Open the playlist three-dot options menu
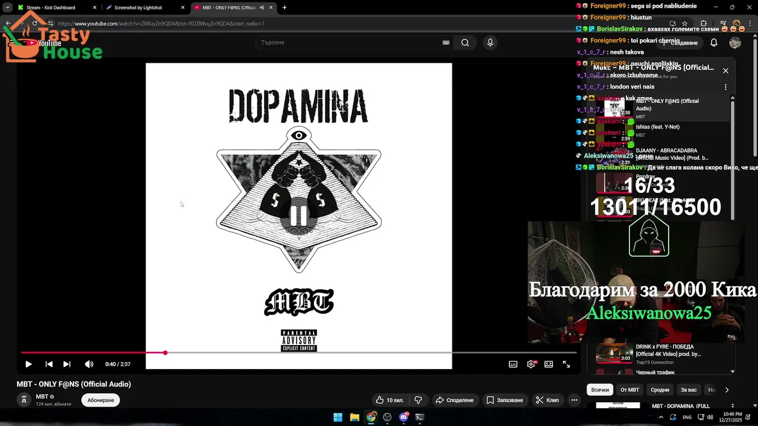The image size is (758, 426). pos(725,87)
